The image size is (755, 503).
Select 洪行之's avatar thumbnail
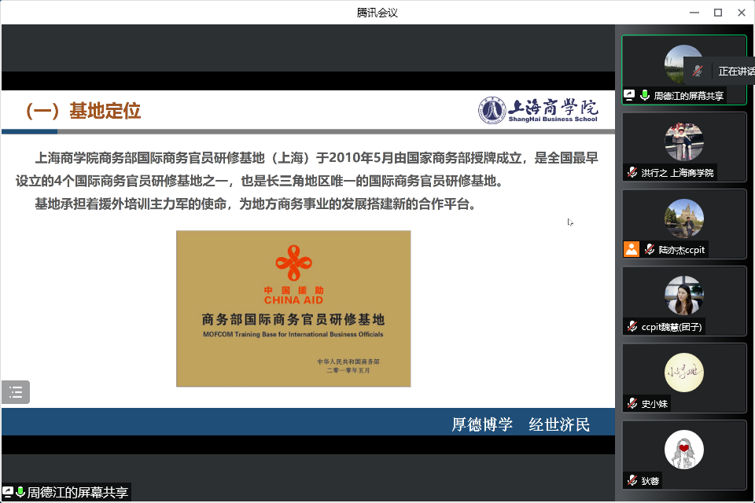(683, 141)
